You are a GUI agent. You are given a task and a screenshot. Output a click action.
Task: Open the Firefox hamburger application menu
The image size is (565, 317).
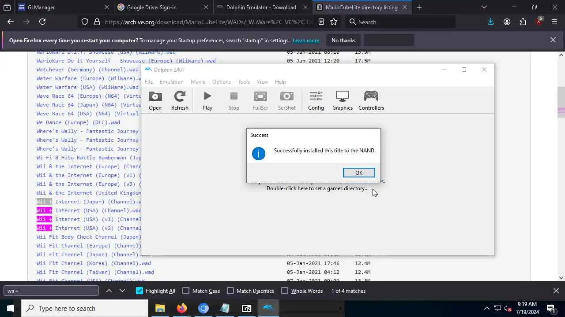click(554, 22)
